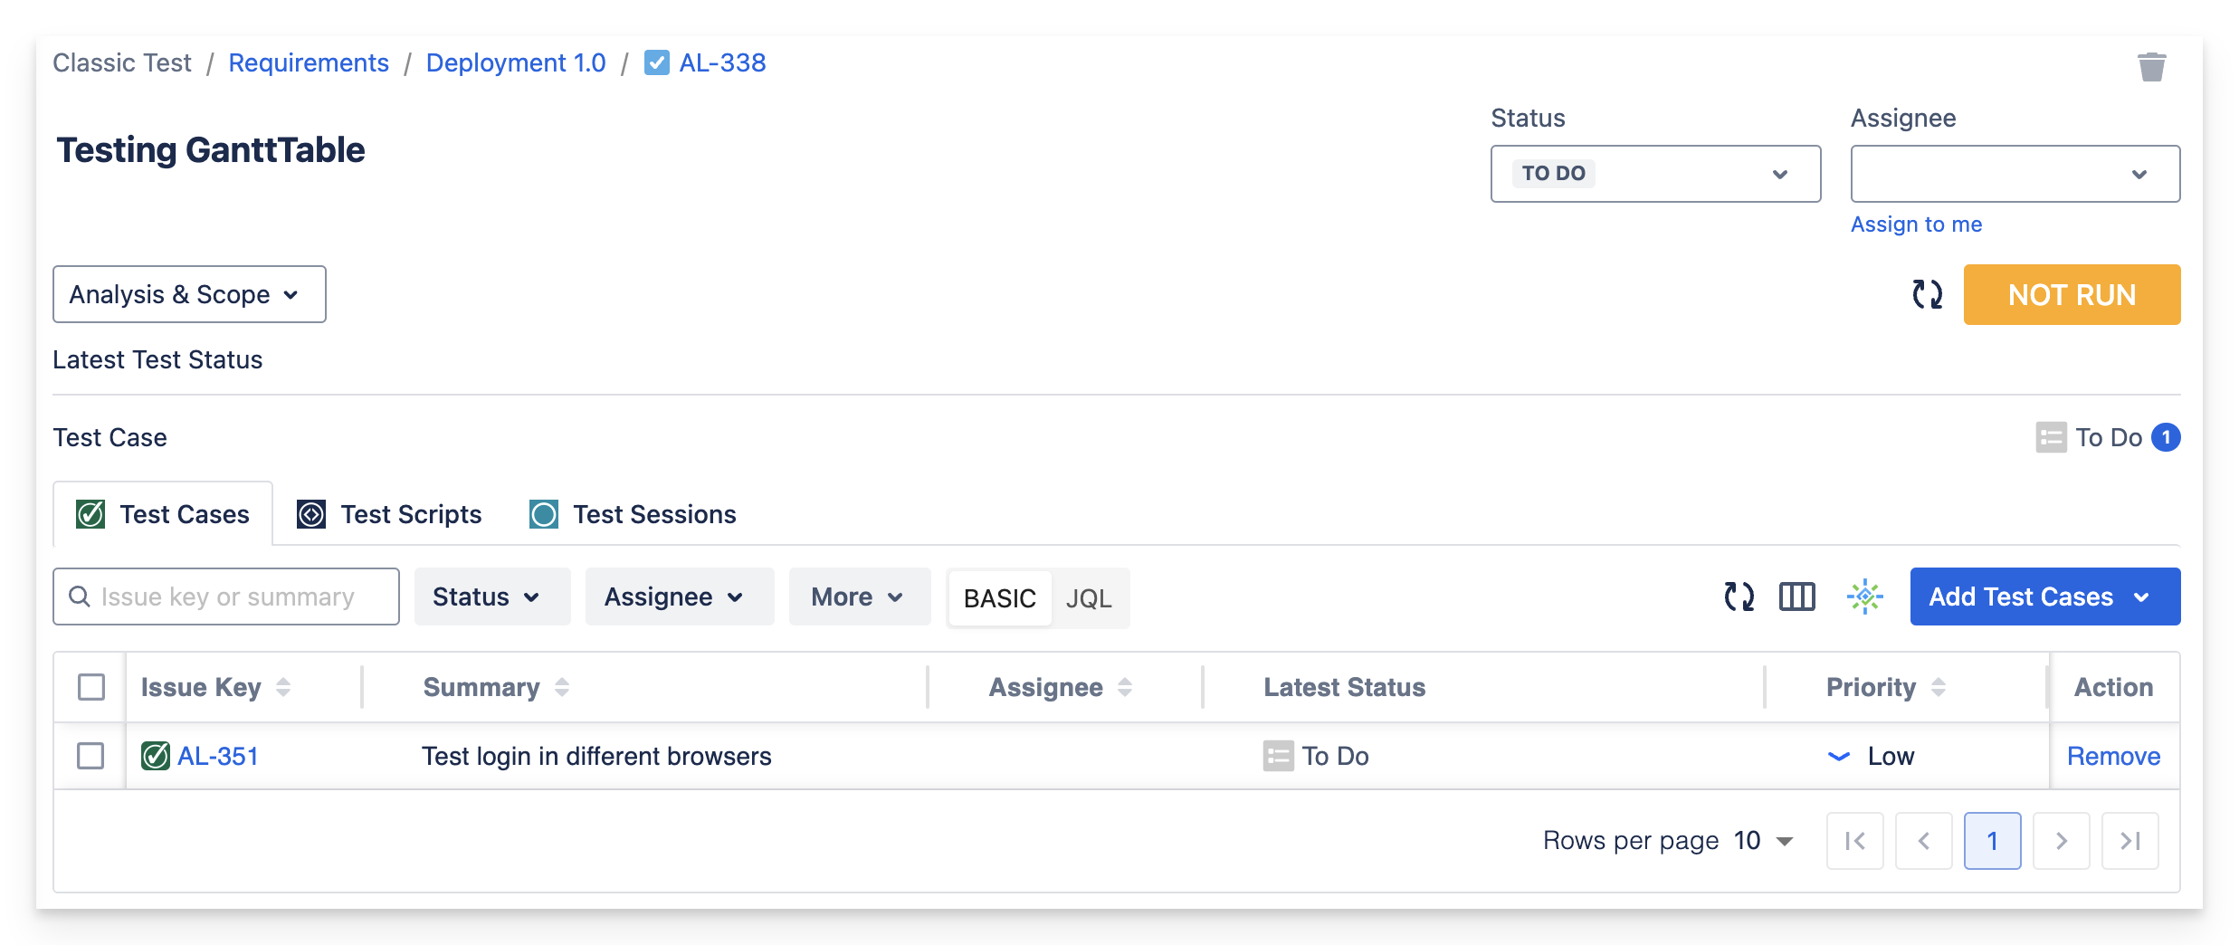The width and height of the screenshot is (2239, 945).
Task: Expand the Analysis & Scope dropdown
Action: [189, 294]
